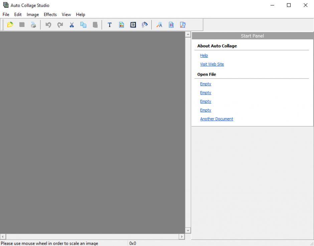Select the Cut scissors icon

[x=72, y=25]
